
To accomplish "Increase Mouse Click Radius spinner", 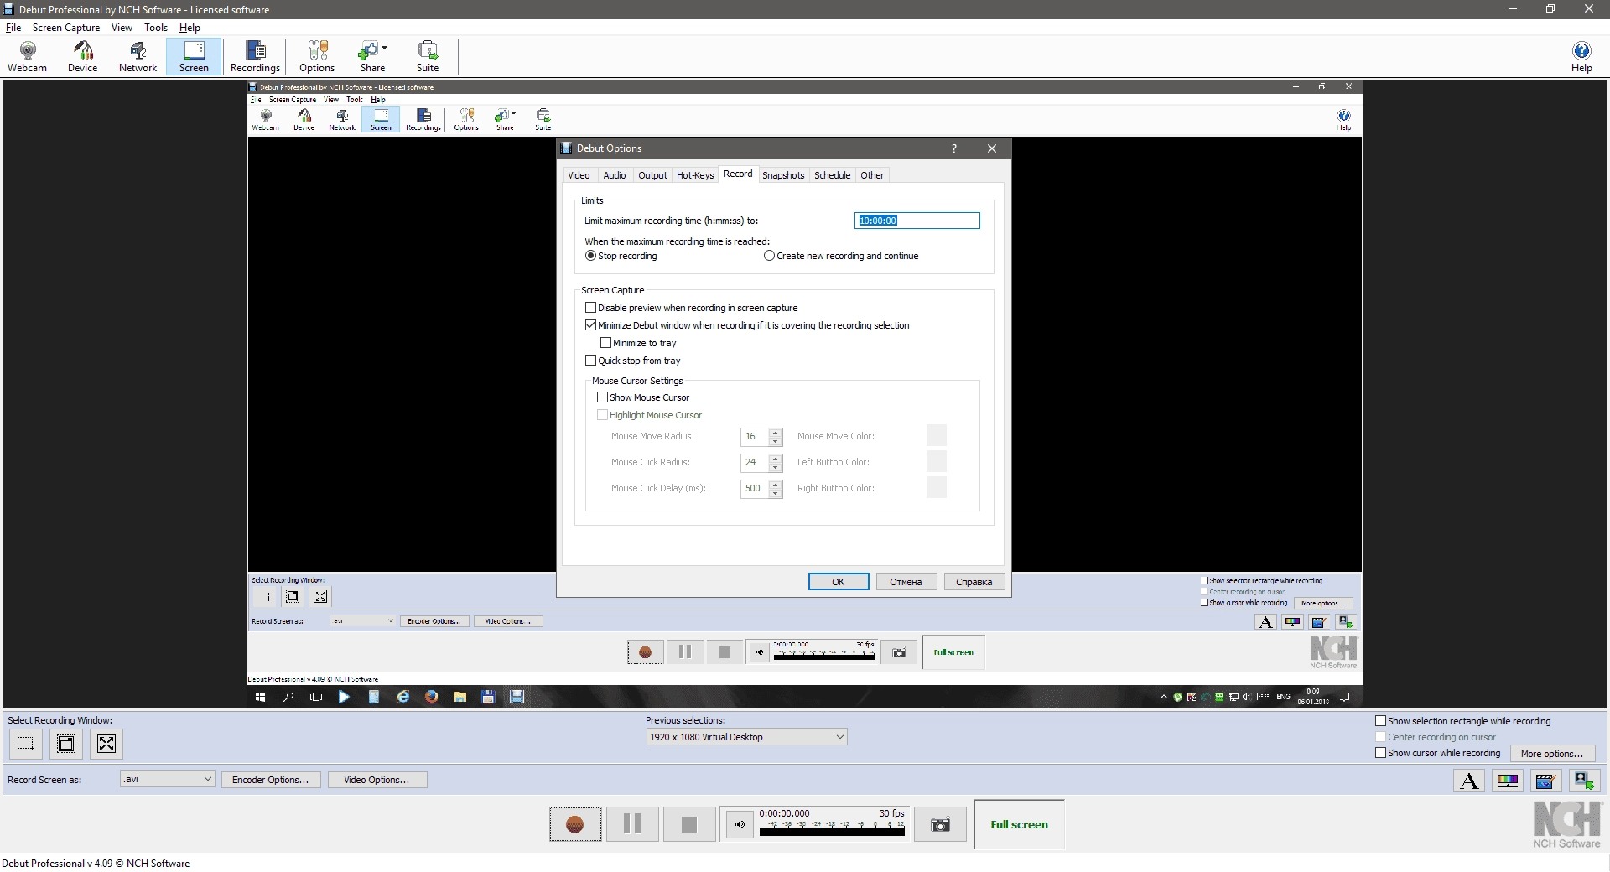I will pyautogui.click(x=776, y=459).
